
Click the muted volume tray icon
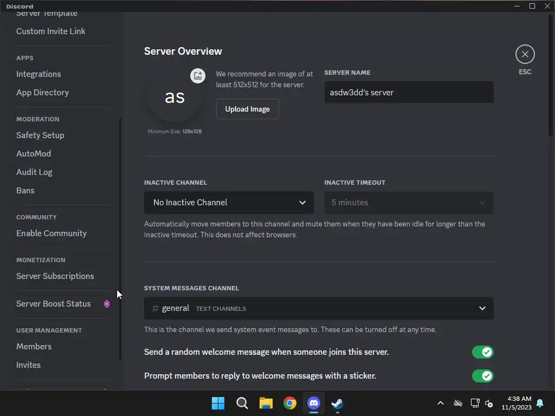click(x=489, y=403)
